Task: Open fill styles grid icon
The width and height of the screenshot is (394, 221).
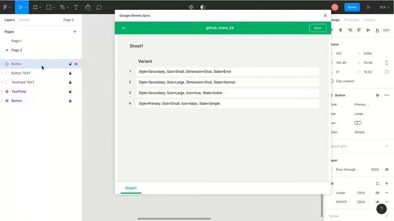Action: pyautogui.click(x=377, y=184)
